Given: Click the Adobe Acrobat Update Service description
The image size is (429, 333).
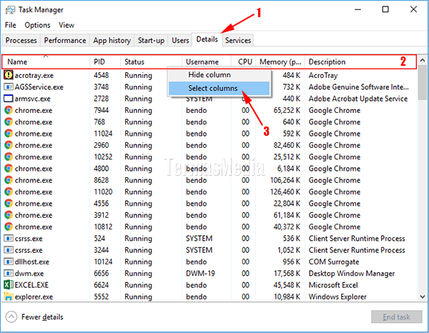Looking at the screenshot, I should [358, 99].
